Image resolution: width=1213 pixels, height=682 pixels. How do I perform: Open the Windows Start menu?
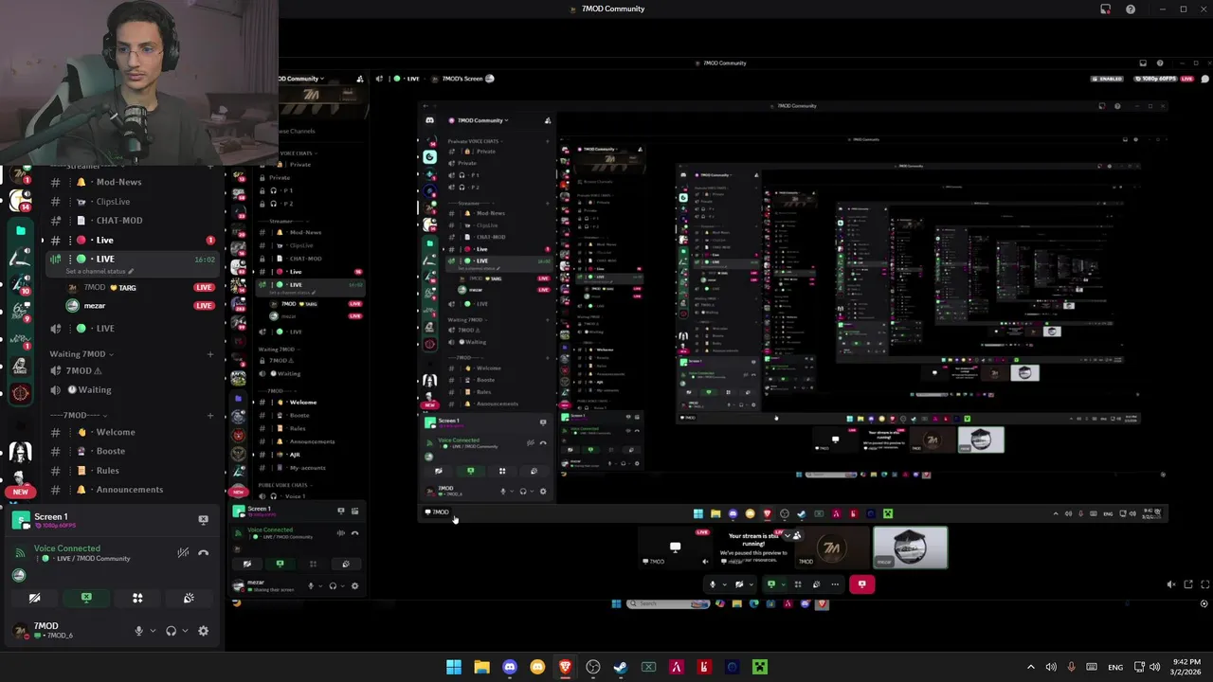tap(454, 667)
